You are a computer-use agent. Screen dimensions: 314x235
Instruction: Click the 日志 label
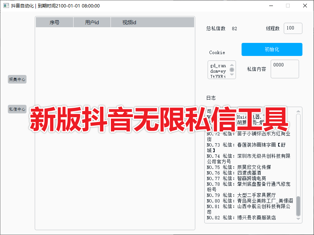[211, 98]
